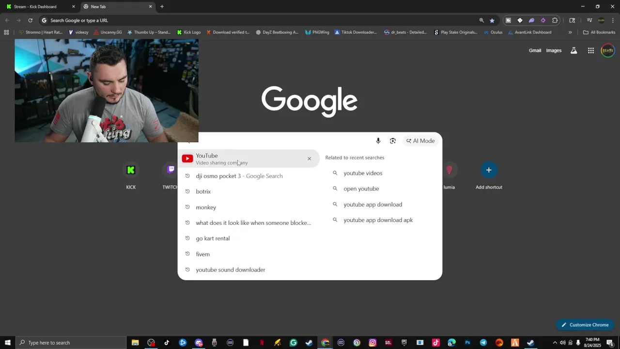
Task: Open Tiktok Downloader bookmark
Action: 355,32
